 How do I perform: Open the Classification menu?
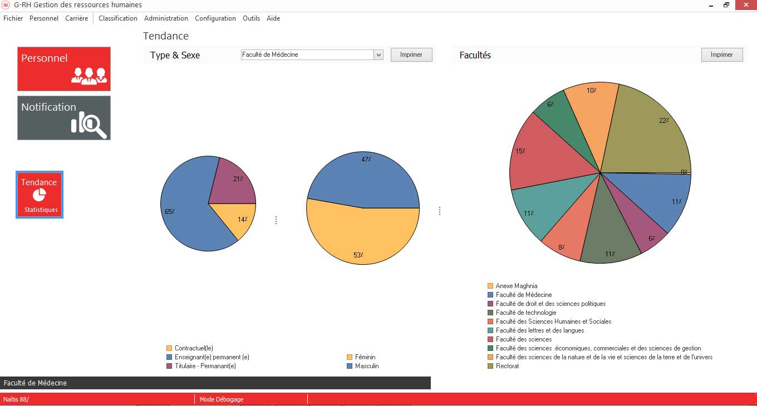coord(118,18)
